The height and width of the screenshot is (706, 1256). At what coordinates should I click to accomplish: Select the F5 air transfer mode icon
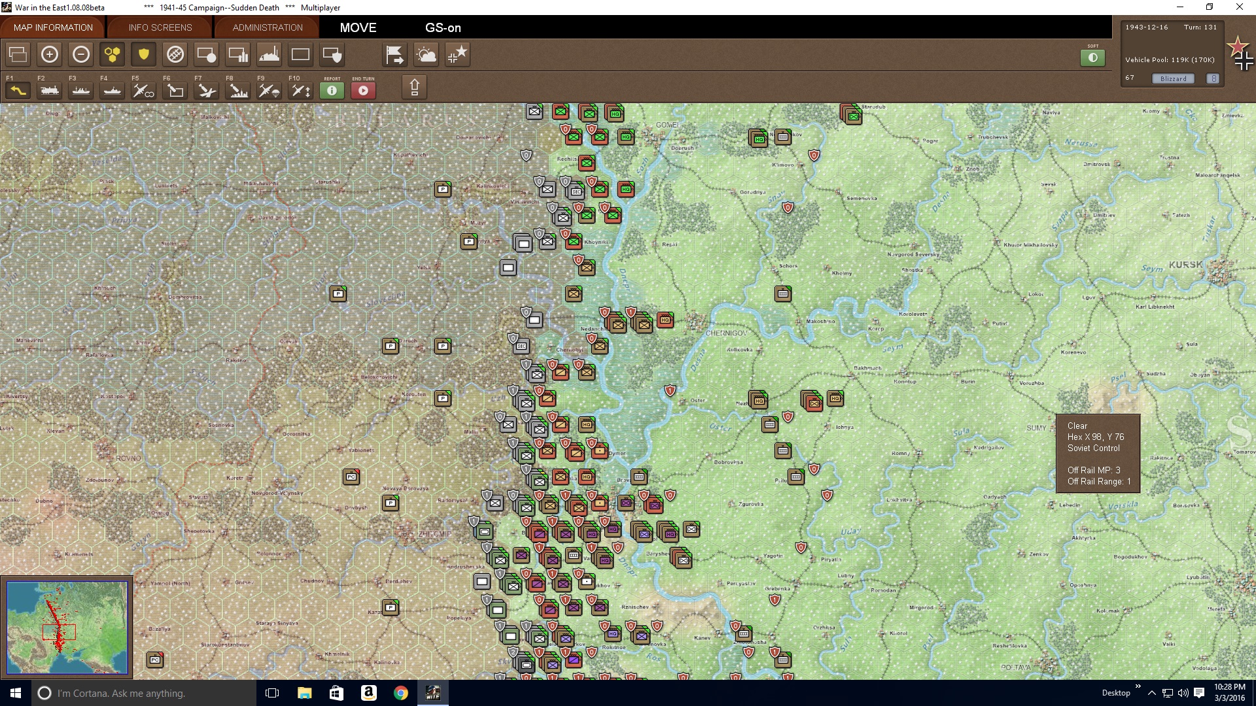click(x=143, y=90)
